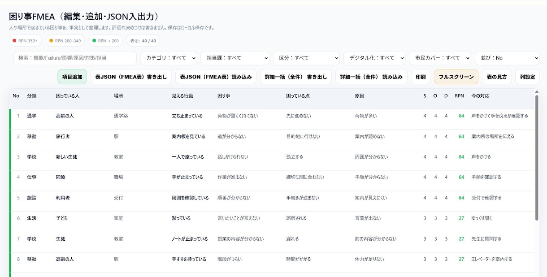Click 一人で座っている in row 3
Viewport: 547px width, 277px height.
(188, 157)
